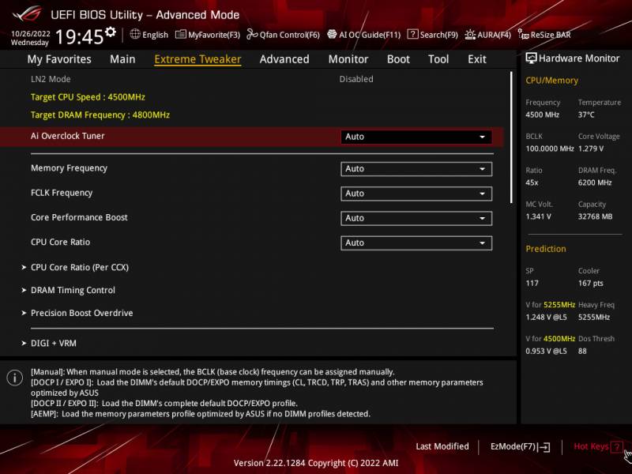Open the Advanced tab
This screenshot has width=632, height=474.
(284, 59)
